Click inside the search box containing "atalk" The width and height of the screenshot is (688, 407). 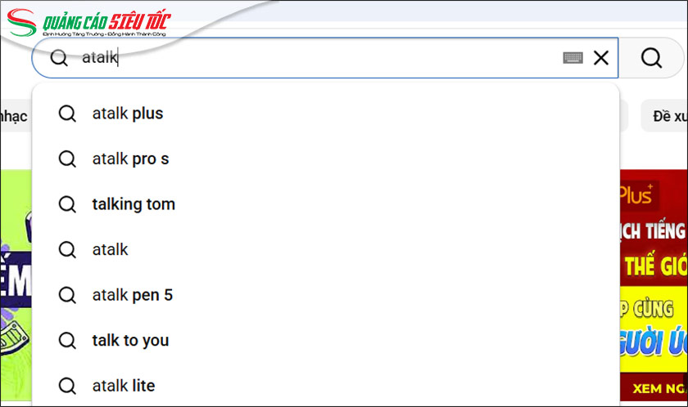pyautogui.click(x=328, y=58)
